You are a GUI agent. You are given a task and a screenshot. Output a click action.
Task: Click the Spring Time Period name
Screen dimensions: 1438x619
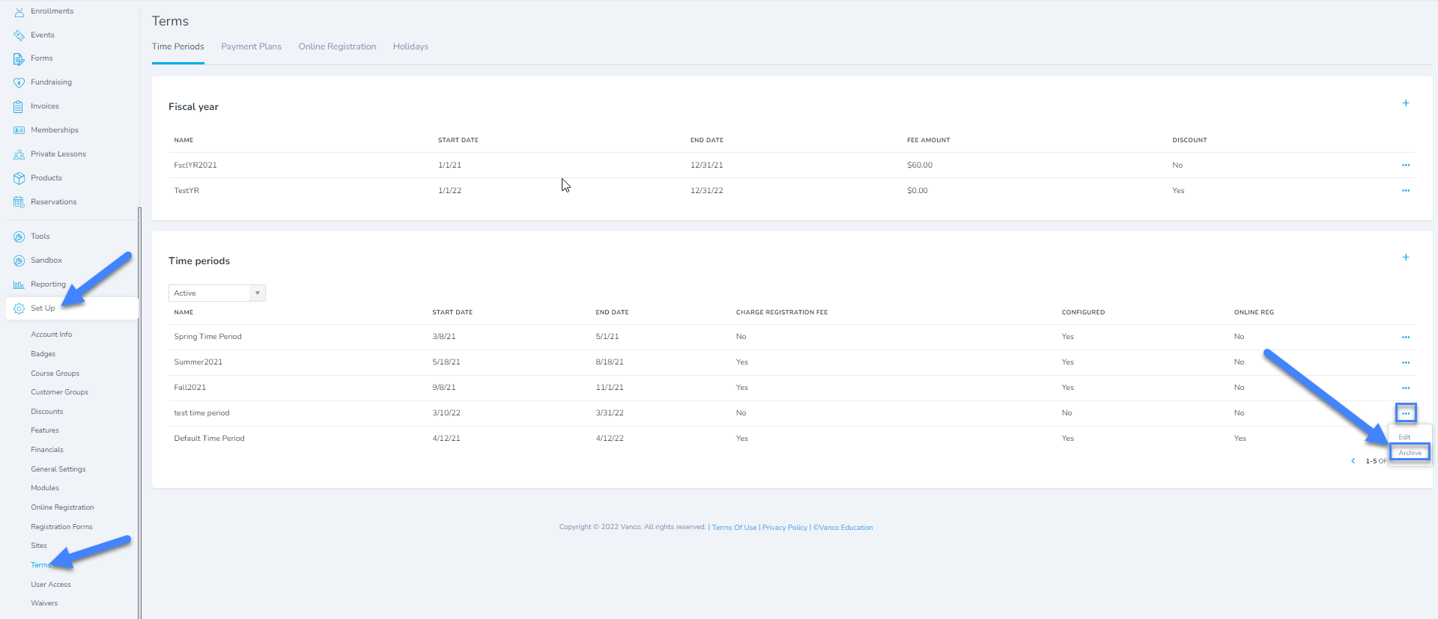207,337
